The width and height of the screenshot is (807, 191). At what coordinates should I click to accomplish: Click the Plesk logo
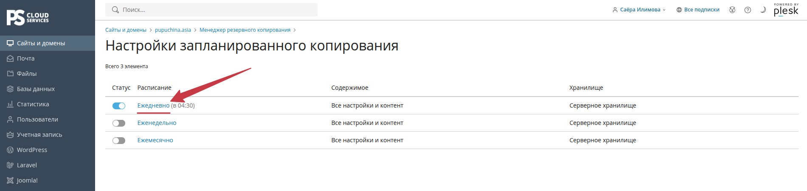(x=786, y=10)
